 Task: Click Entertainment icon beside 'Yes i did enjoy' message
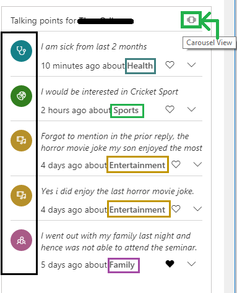[21, 195]
